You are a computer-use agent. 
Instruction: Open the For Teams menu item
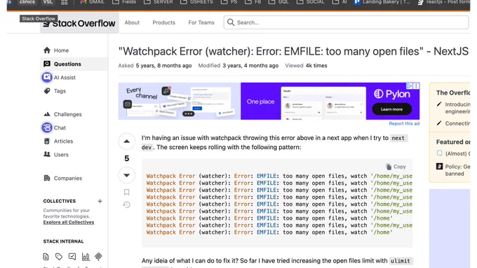tap(201, 22)
